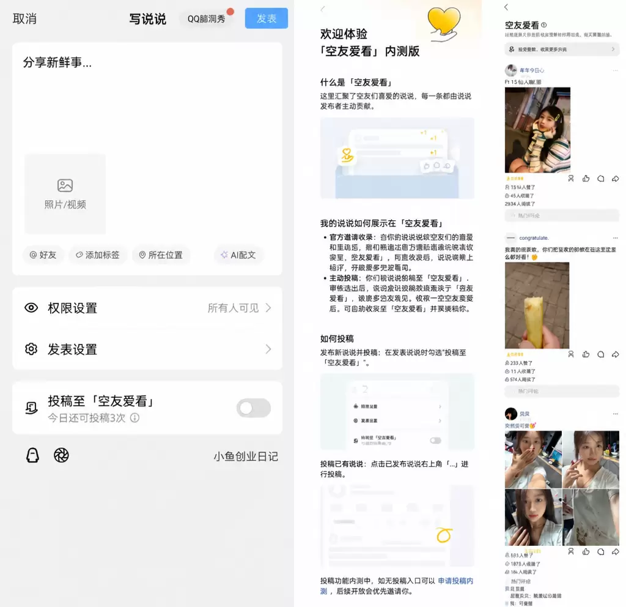The width and height of the screenshot is (626, 607).
Task: Tap the QQ penguin icon
Action: (x=33, y=455)
